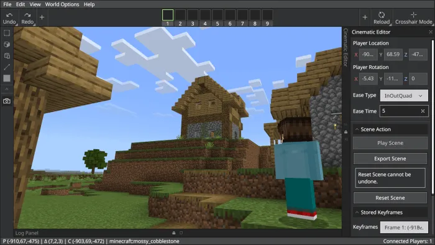Viewport: 435px width, 245px height.
Task: Click the 'Connected Players: 1' status text
Action: point(407,241)
